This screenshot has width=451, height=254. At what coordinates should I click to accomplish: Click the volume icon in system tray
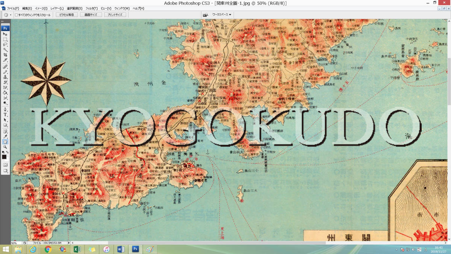click(414, 249)
